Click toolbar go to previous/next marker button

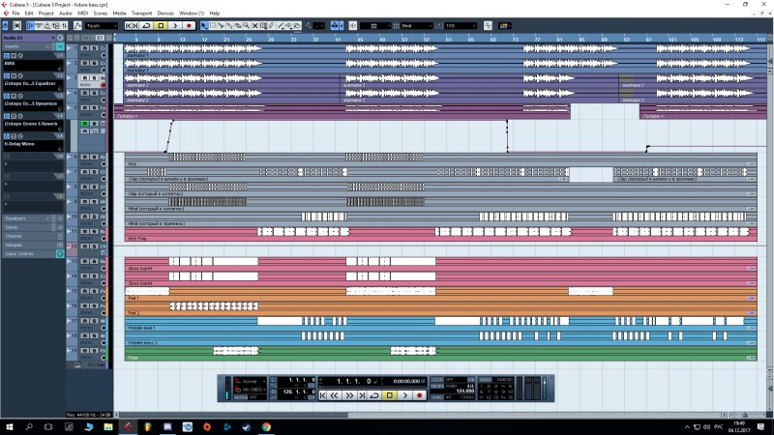(x=132, y=26)
